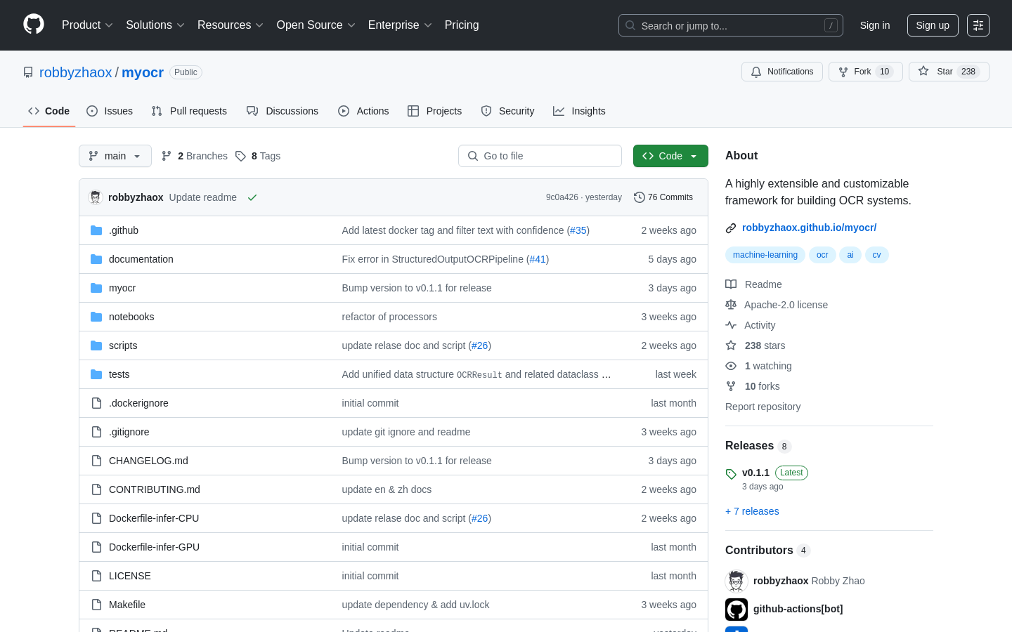Click the + 7 releases link

(x=752, y=511)
